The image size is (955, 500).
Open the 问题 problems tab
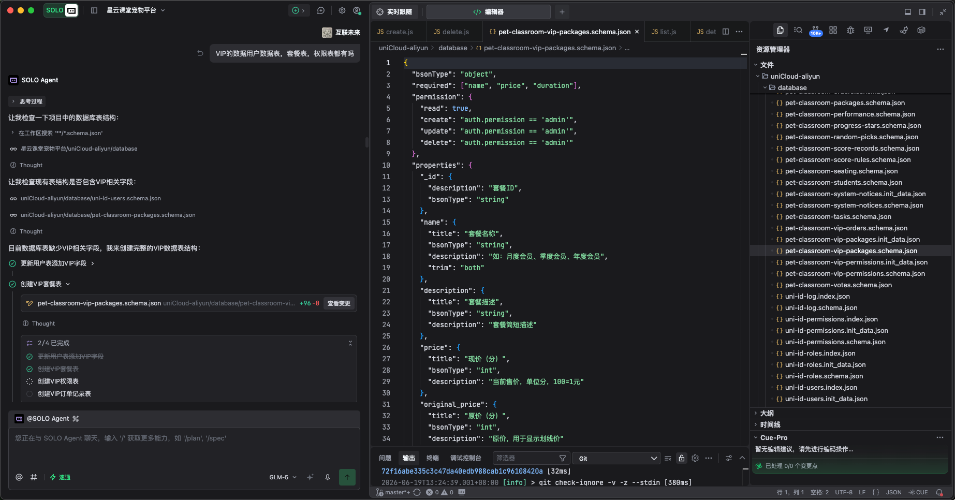click(x=385, y=458)
